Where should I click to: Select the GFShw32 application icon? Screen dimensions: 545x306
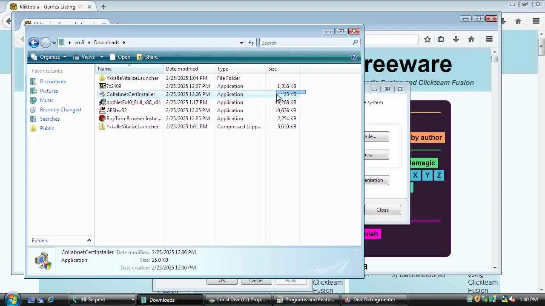(102, 110)
